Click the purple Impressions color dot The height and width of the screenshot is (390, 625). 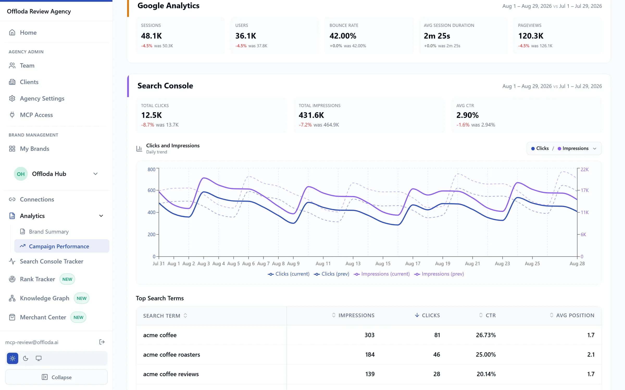point(559,148)
